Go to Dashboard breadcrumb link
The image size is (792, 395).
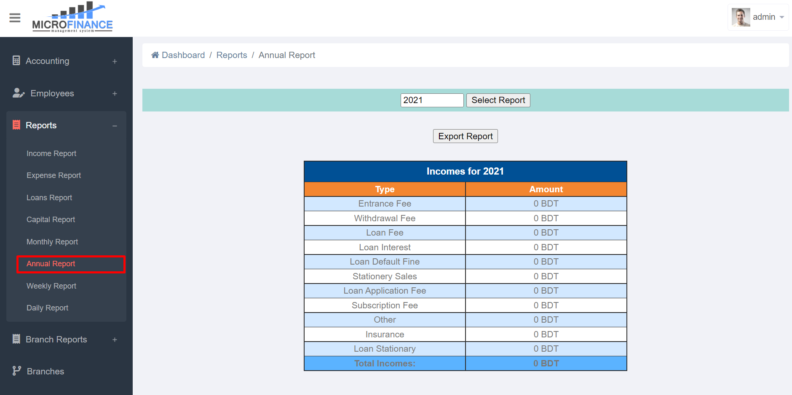pyautogui.click(x=183, y=55)
